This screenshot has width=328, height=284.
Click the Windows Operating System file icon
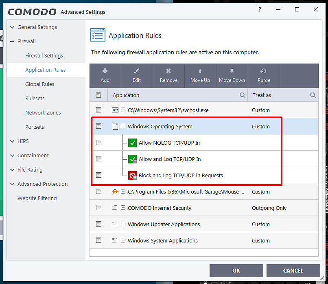[x=115, y=126]
